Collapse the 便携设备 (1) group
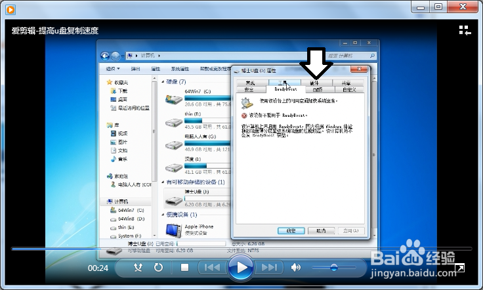This screenshot has width=483, height=290. tap(163, 215)
